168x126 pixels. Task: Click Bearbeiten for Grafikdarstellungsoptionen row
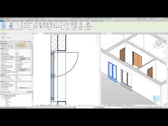point(23,59)
